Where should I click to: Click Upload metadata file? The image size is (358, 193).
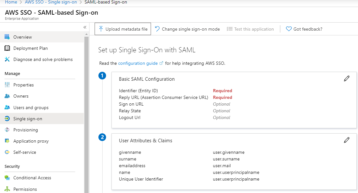click(x=123, y=29)
